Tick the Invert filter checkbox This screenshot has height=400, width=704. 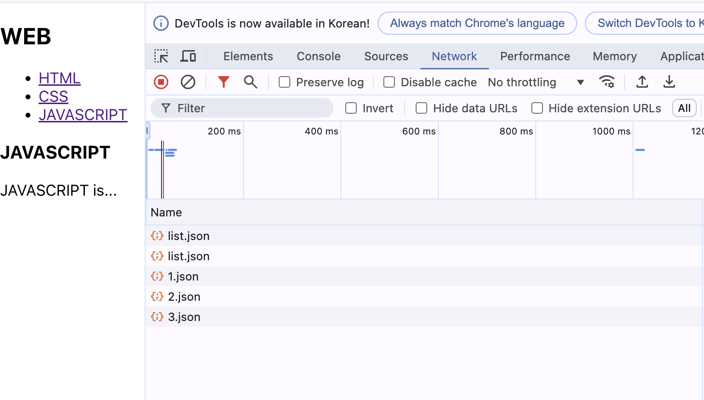[351, 108]
